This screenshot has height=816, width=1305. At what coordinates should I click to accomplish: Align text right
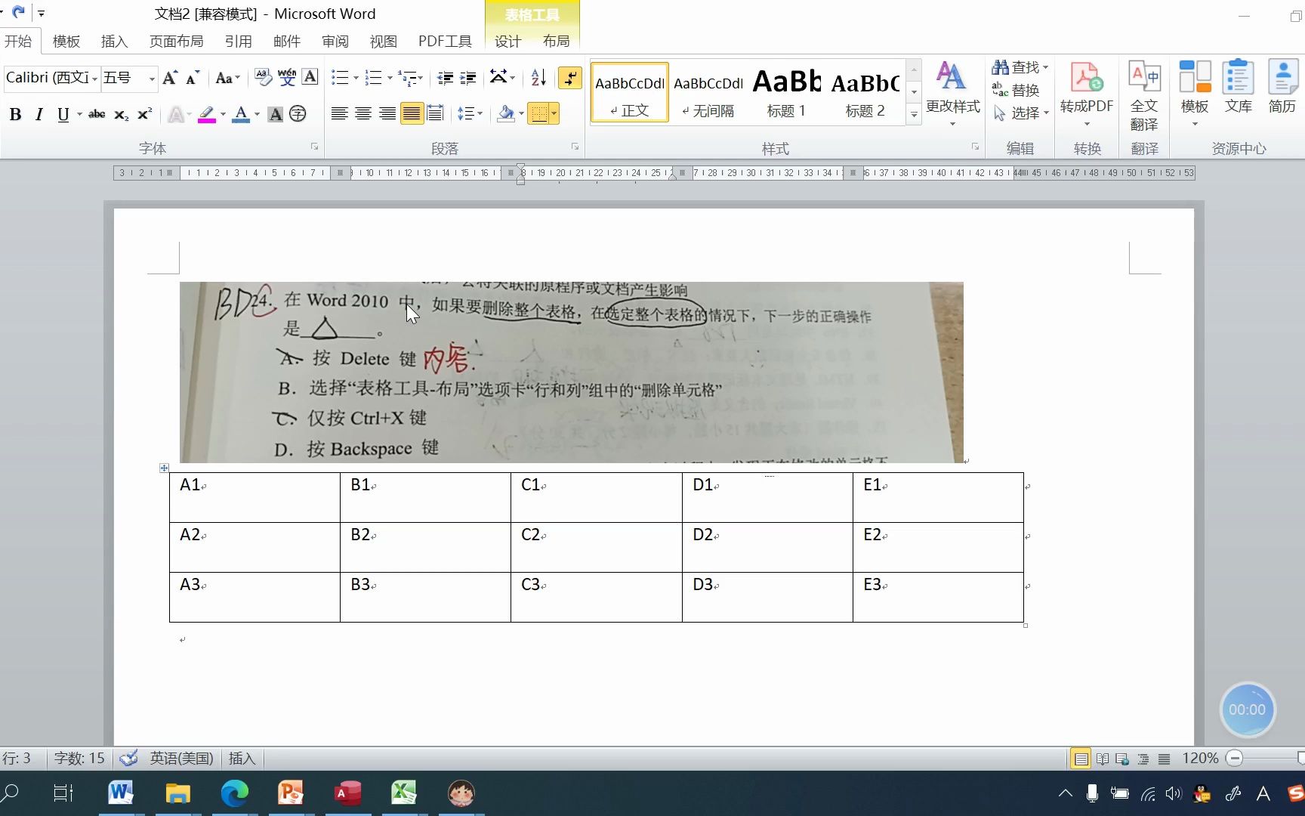[387, 114]
